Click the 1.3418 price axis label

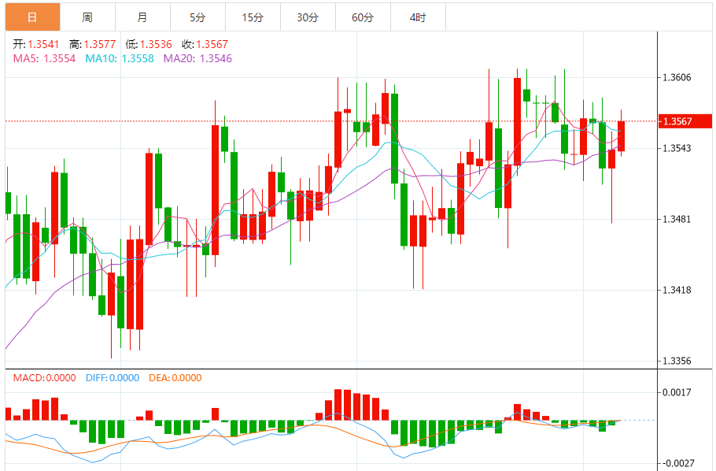677,290
